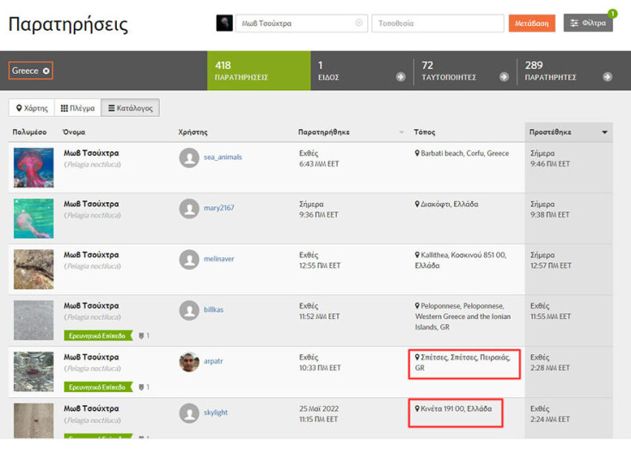Select the 72 ΤΑΥΤΟΠΟΙΗΤΕΣ tab

456,71
